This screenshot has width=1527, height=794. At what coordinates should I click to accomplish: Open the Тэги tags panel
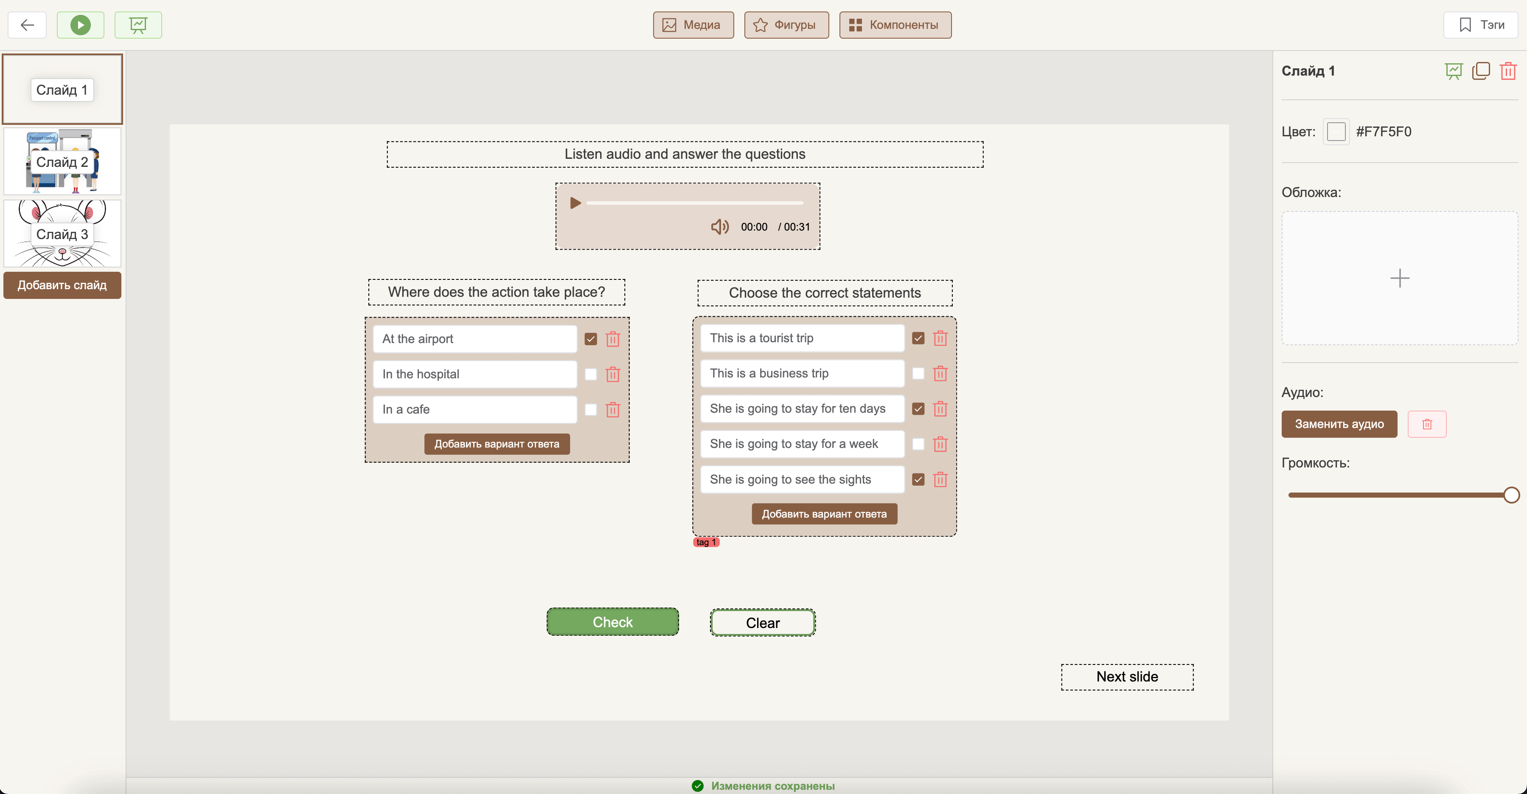click(x=1480, y=25)
